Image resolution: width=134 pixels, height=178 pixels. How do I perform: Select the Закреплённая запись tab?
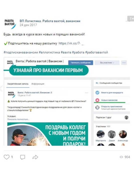pos(18,84)
